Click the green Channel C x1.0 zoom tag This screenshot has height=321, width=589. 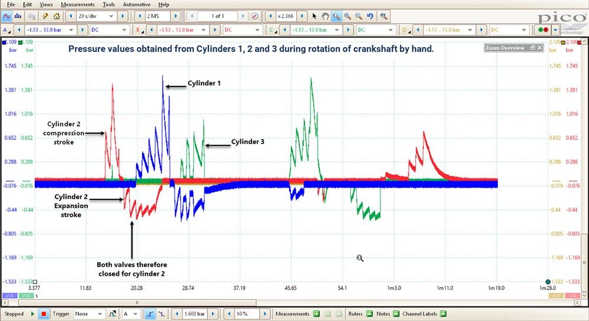point(27,296)
